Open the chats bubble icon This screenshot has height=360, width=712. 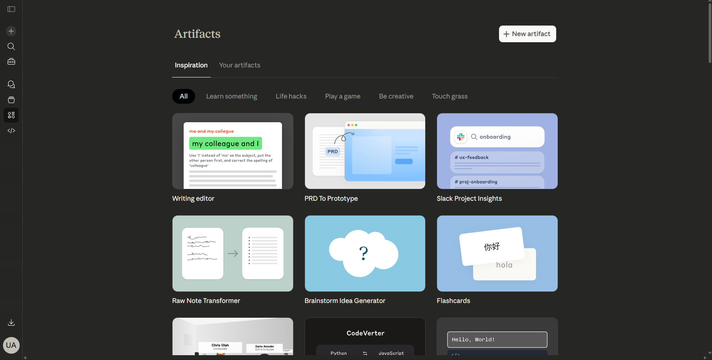tap(11, 84)
